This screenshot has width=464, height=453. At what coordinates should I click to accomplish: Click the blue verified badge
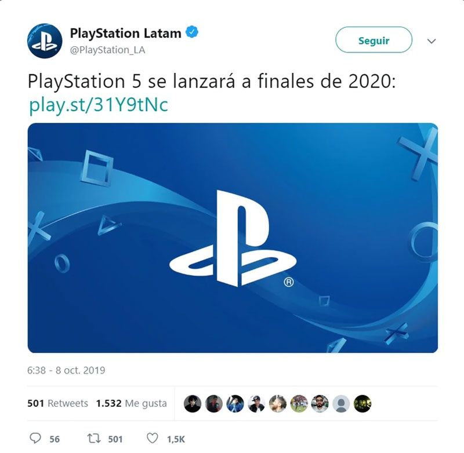click(x=192, y=32)
